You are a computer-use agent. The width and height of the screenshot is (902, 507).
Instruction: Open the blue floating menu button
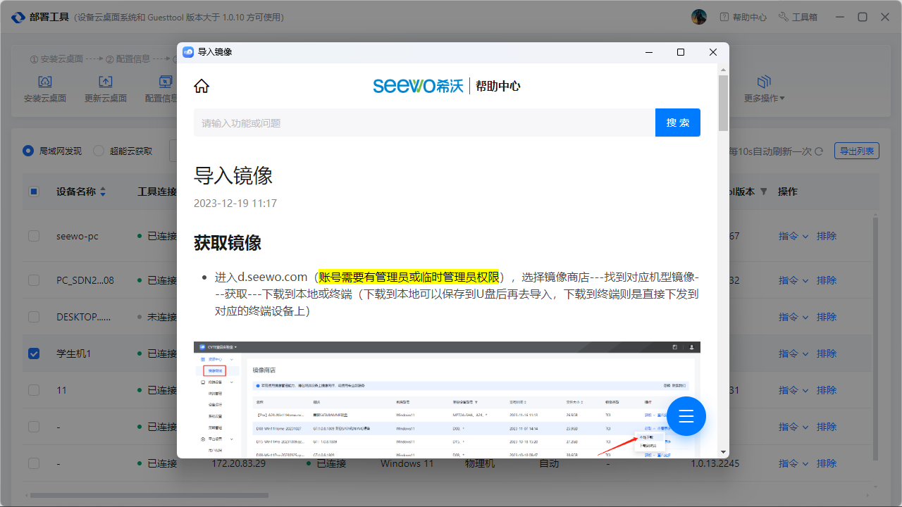[x=686, y=415]
